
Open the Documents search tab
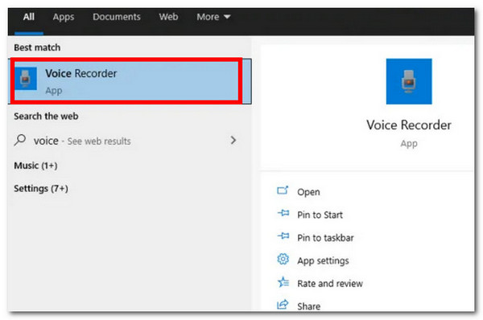point(117,17)
